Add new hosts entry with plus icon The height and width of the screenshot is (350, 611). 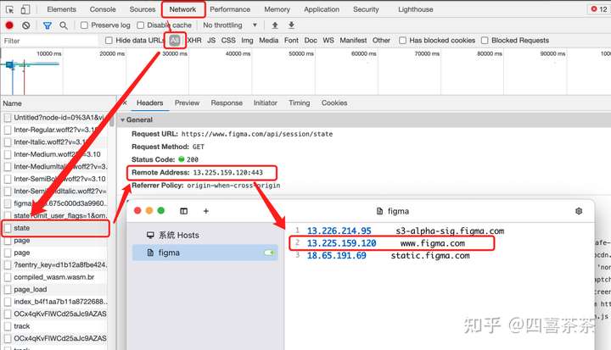[205, 211]
